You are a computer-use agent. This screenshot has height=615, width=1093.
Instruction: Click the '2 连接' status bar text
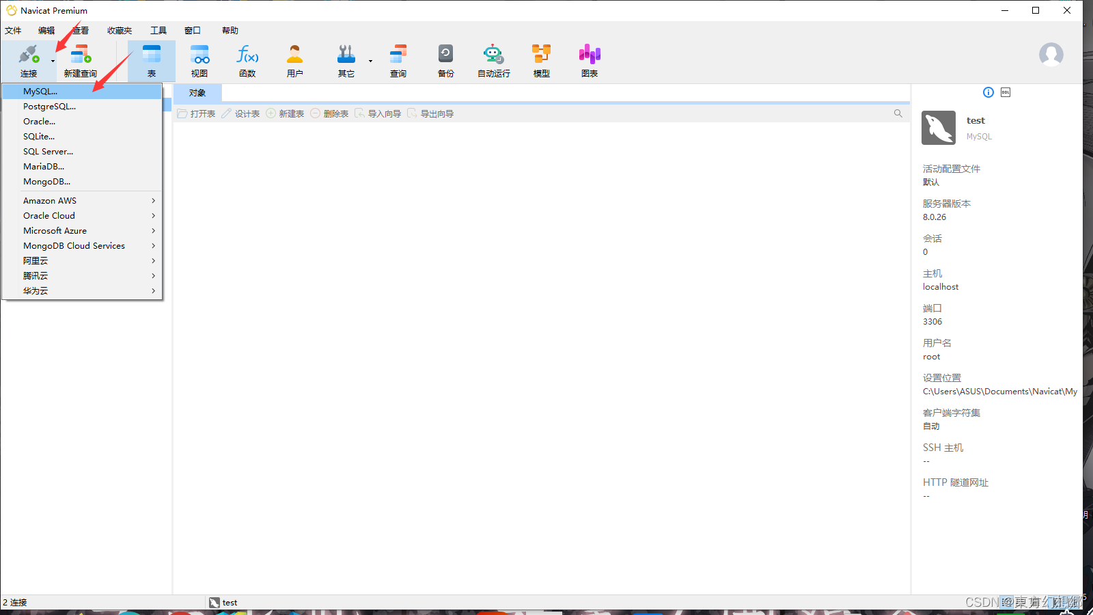tap(14, 603)
